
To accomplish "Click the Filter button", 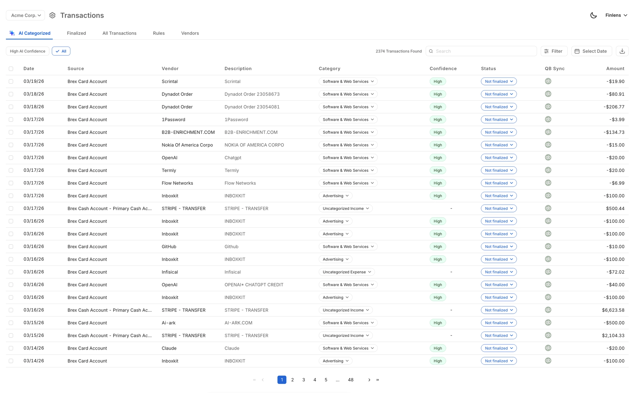I will (x=554, y=51).
